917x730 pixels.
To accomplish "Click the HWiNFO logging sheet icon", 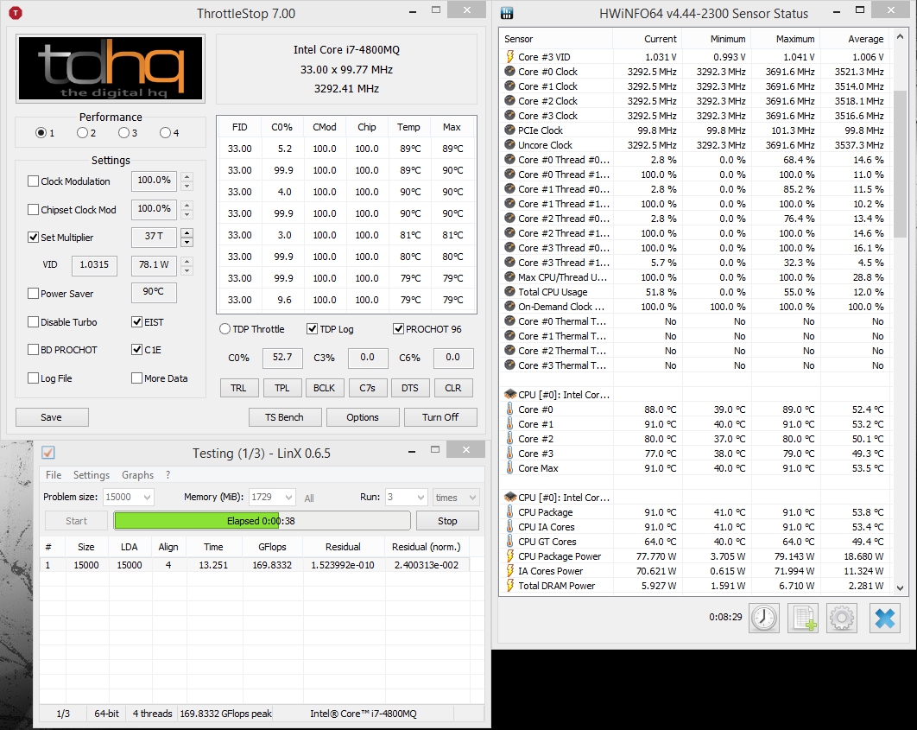I will point(804,618).
